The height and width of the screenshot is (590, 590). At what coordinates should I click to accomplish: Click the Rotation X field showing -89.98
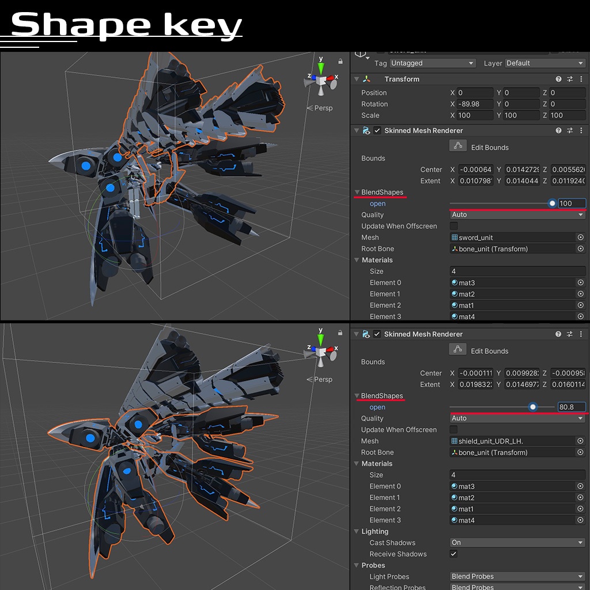point(475,104)
